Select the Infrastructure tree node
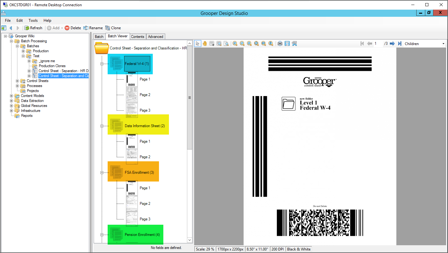 pyautogui.click(x=30, y=111)
